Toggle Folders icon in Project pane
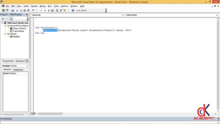The image size is (220, 124). pyautogui.click(x=11, y=19)
